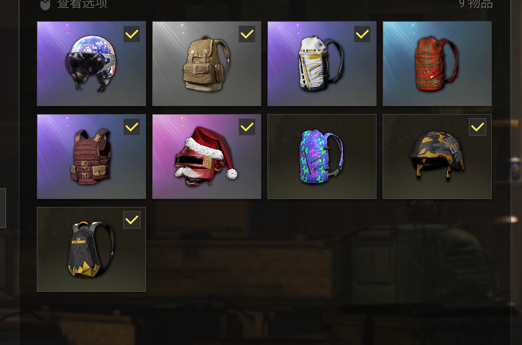Screen dimensions: 522x345
Task: Select the black and gold backpack item
Action: 91,249
